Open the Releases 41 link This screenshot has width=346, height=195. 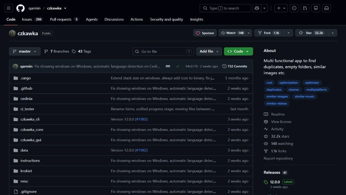pyautogui.click(x=275, y=173)
